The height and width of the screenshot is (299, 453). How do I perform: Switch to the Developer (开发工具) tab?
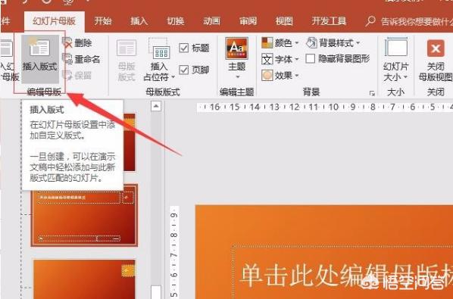[x=329, y=21]
